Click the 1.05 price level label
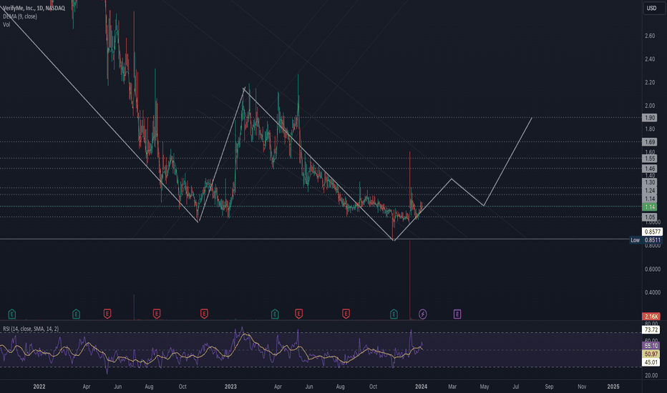Image resolution: width=667 pixels, height=393 pixels. [x=650, y=217]
